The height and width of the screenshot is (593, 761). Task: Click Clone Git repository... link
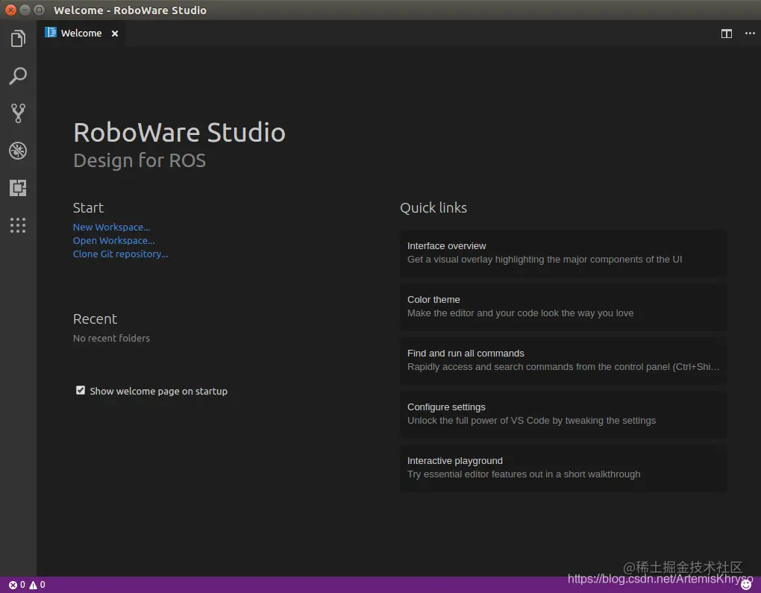coord(120,254)
